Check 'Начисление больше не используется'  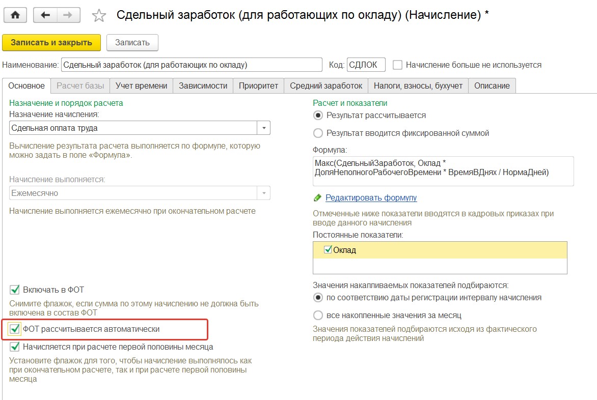(397, 65)
